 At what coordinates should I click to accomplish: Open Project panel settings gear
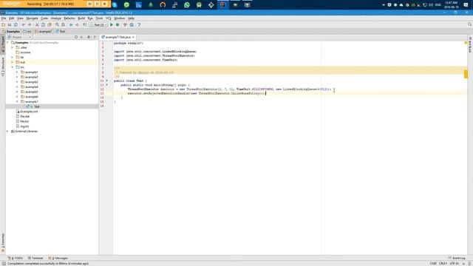click(x=89, y=37)
